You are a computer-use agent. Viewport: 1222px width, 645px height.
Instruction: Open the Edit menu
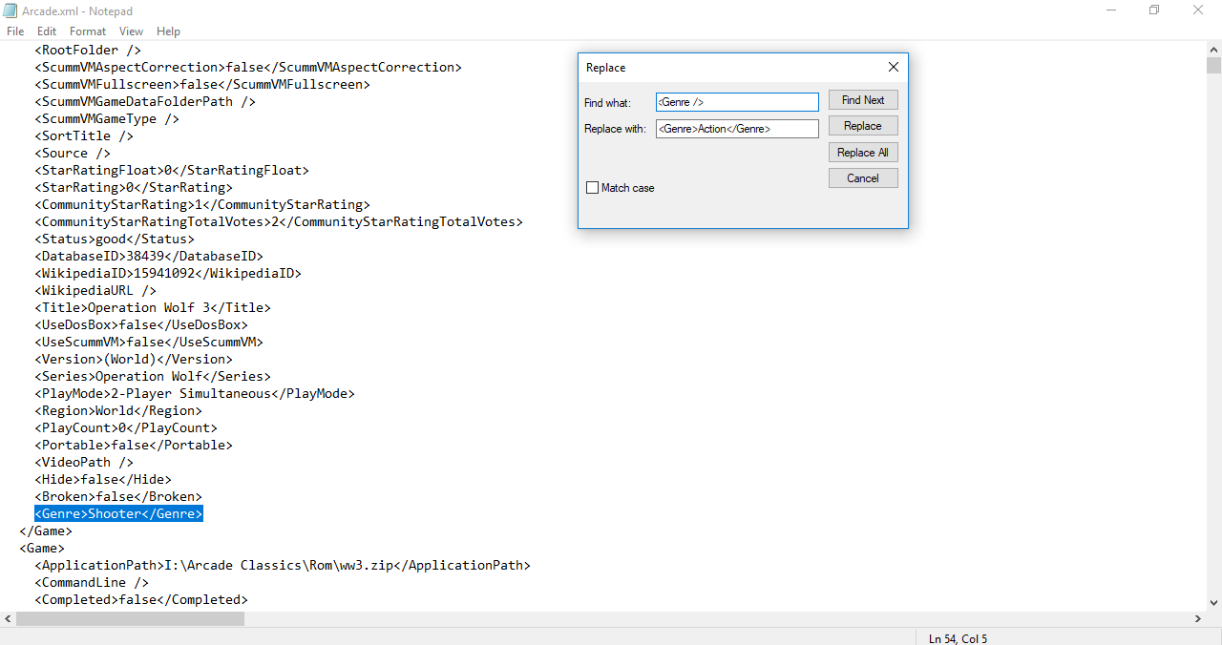pyautogui.click(x=47, y=31)
